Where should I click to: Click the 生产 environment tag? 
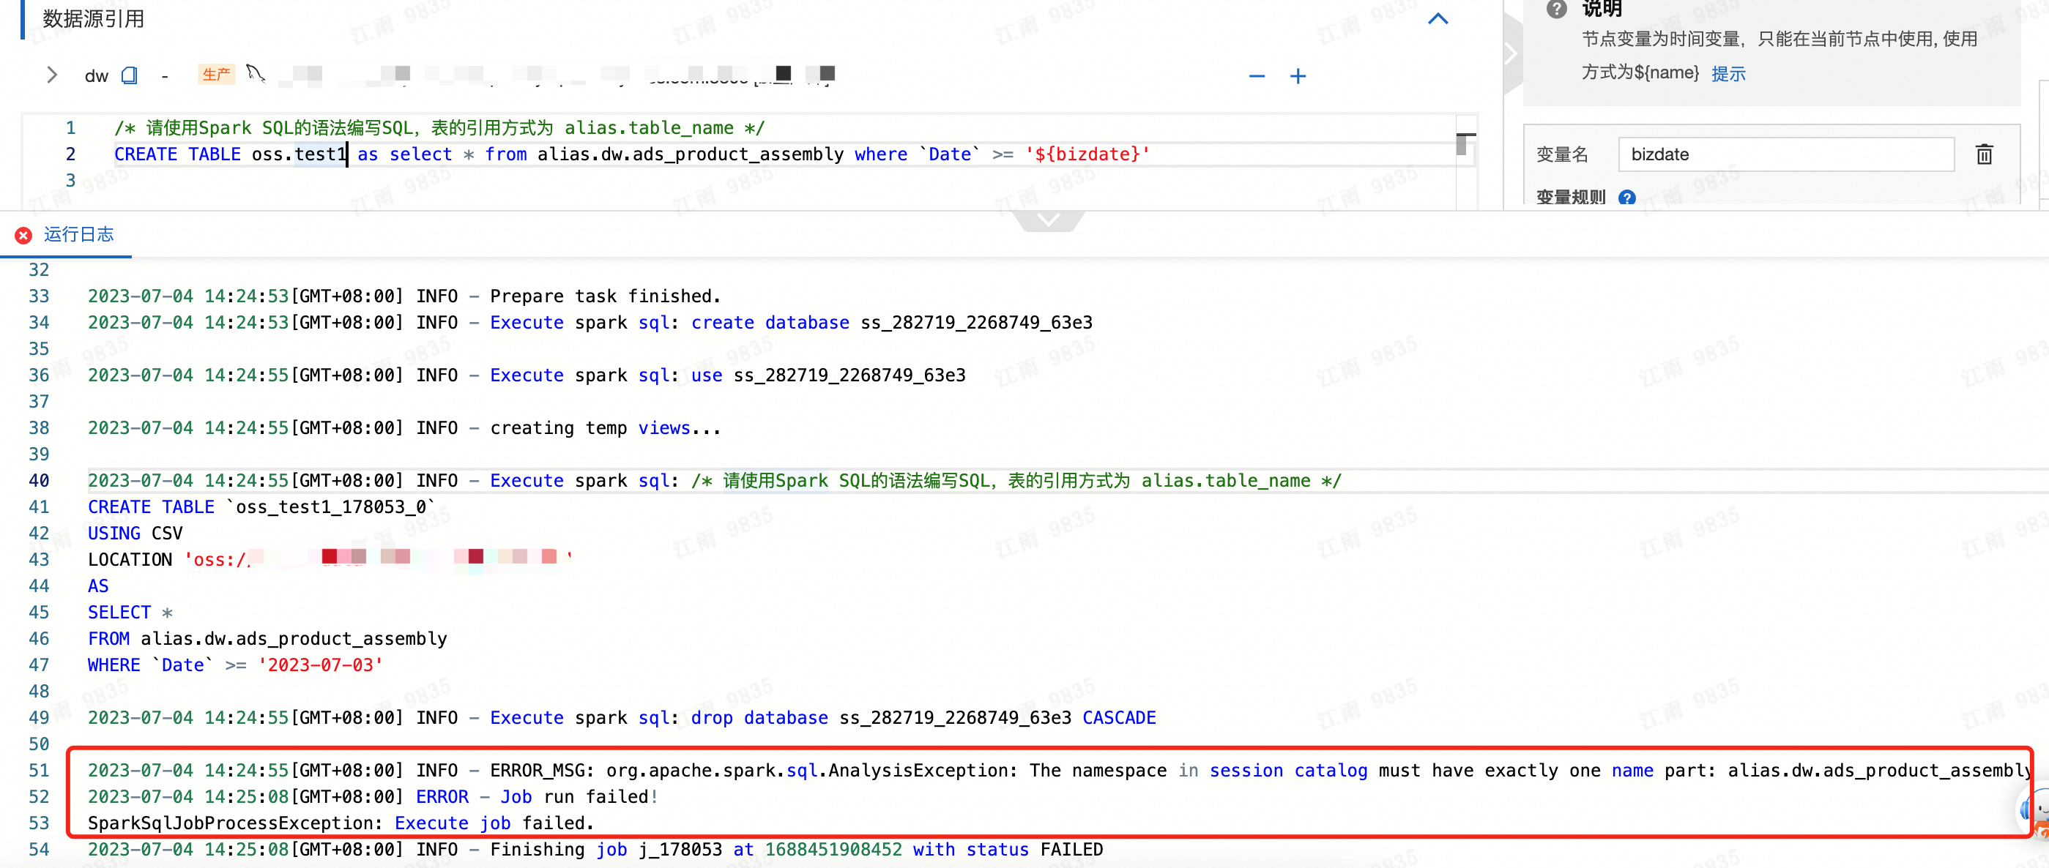pos(216,75)
